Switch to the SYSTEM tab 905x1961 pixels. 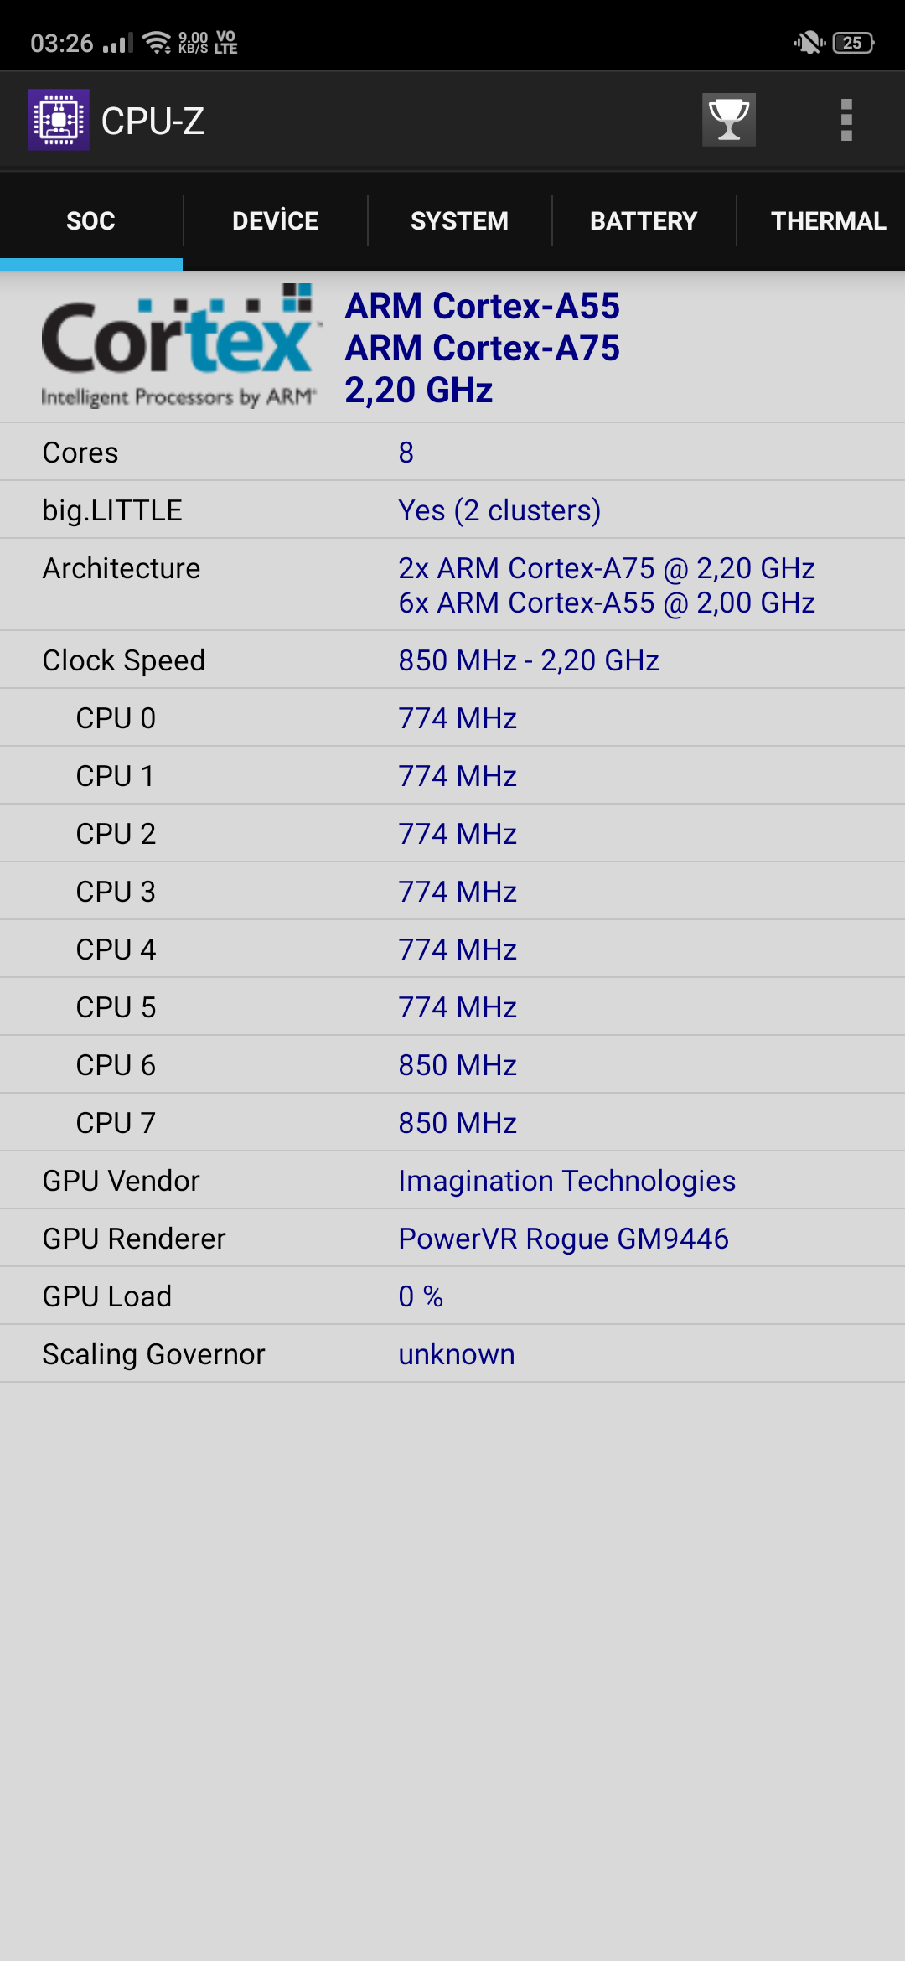click(x=459, y=220)
